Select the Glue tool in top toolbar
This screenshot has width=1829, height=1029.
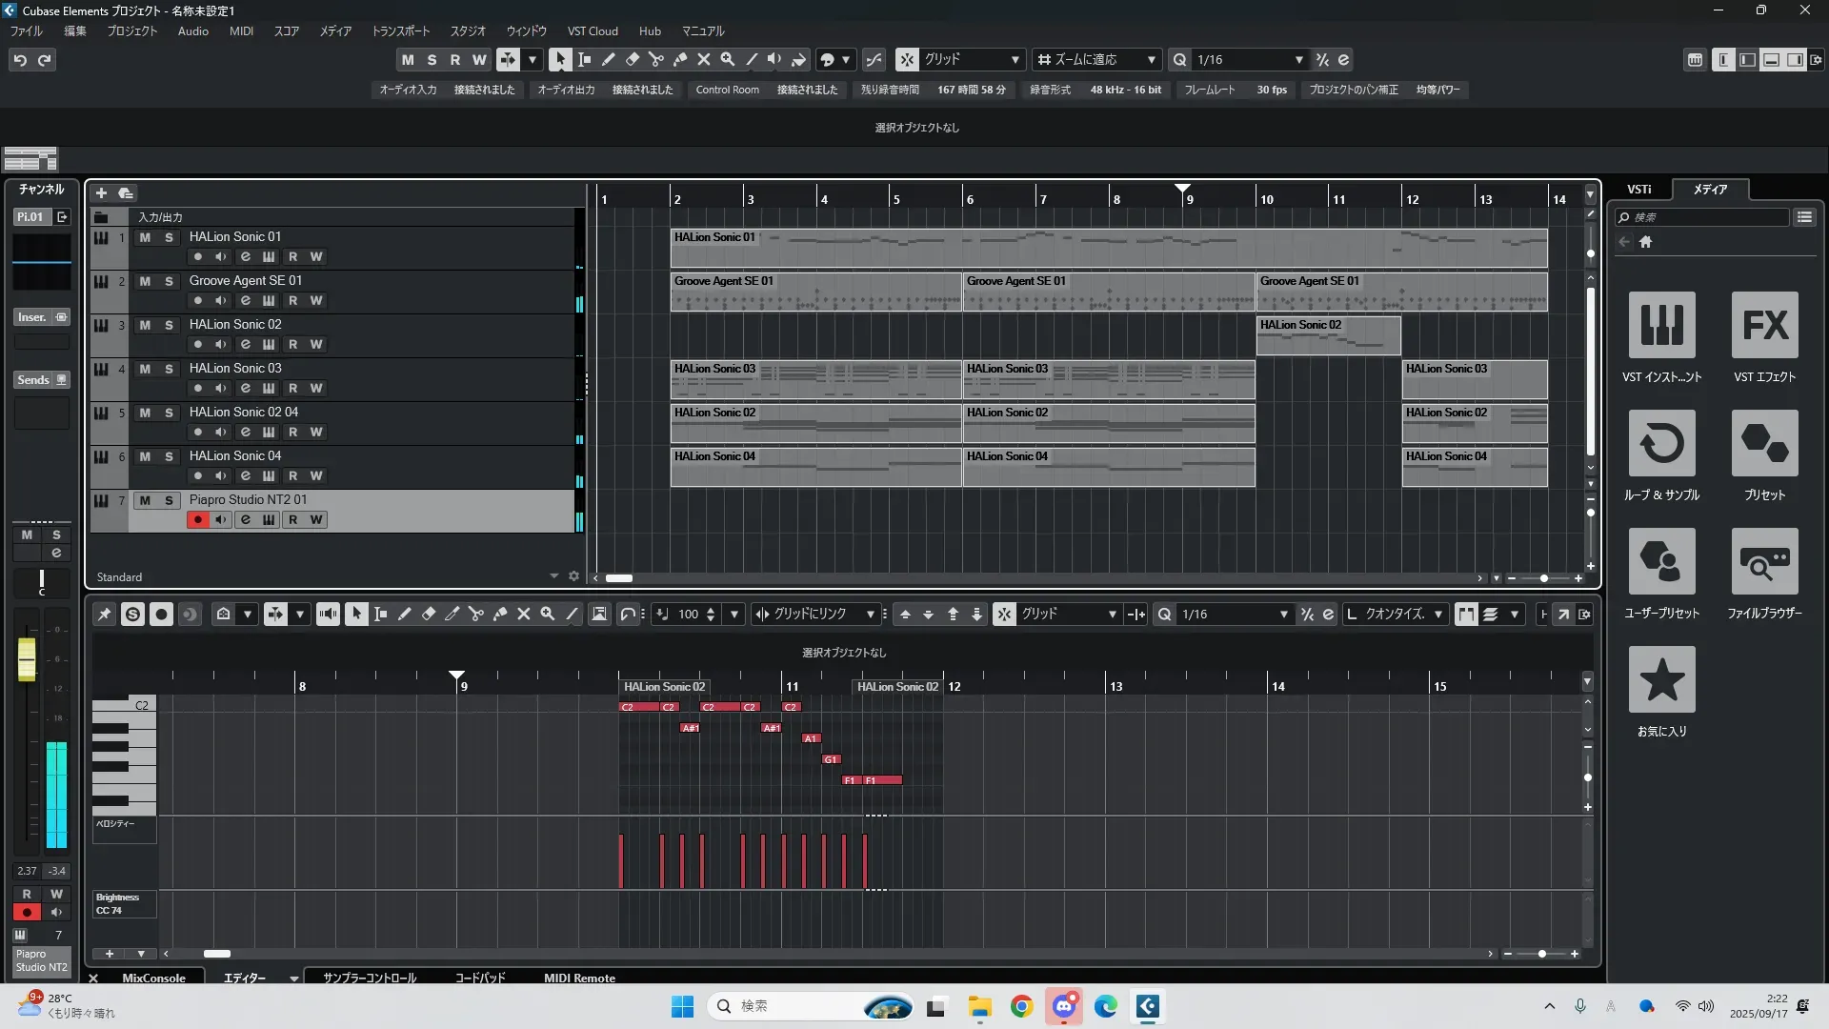(679, 59)
